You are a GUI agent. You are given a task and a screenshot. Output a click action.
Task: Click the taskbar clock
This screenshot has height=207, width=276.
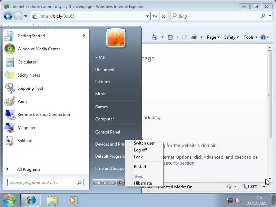(x=257, y=200)
